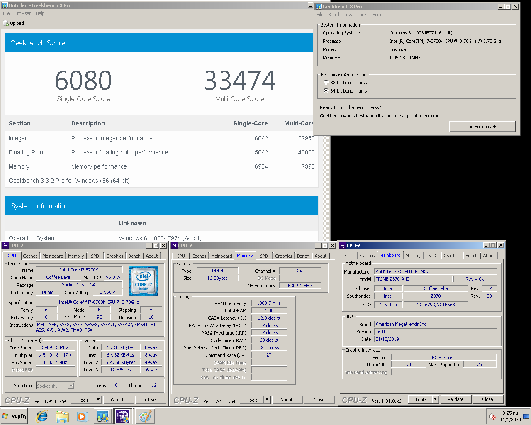Click the Model PRIME Z370-A II field
The width and height of the screenshot is (531, 425).
coord(413,279)
